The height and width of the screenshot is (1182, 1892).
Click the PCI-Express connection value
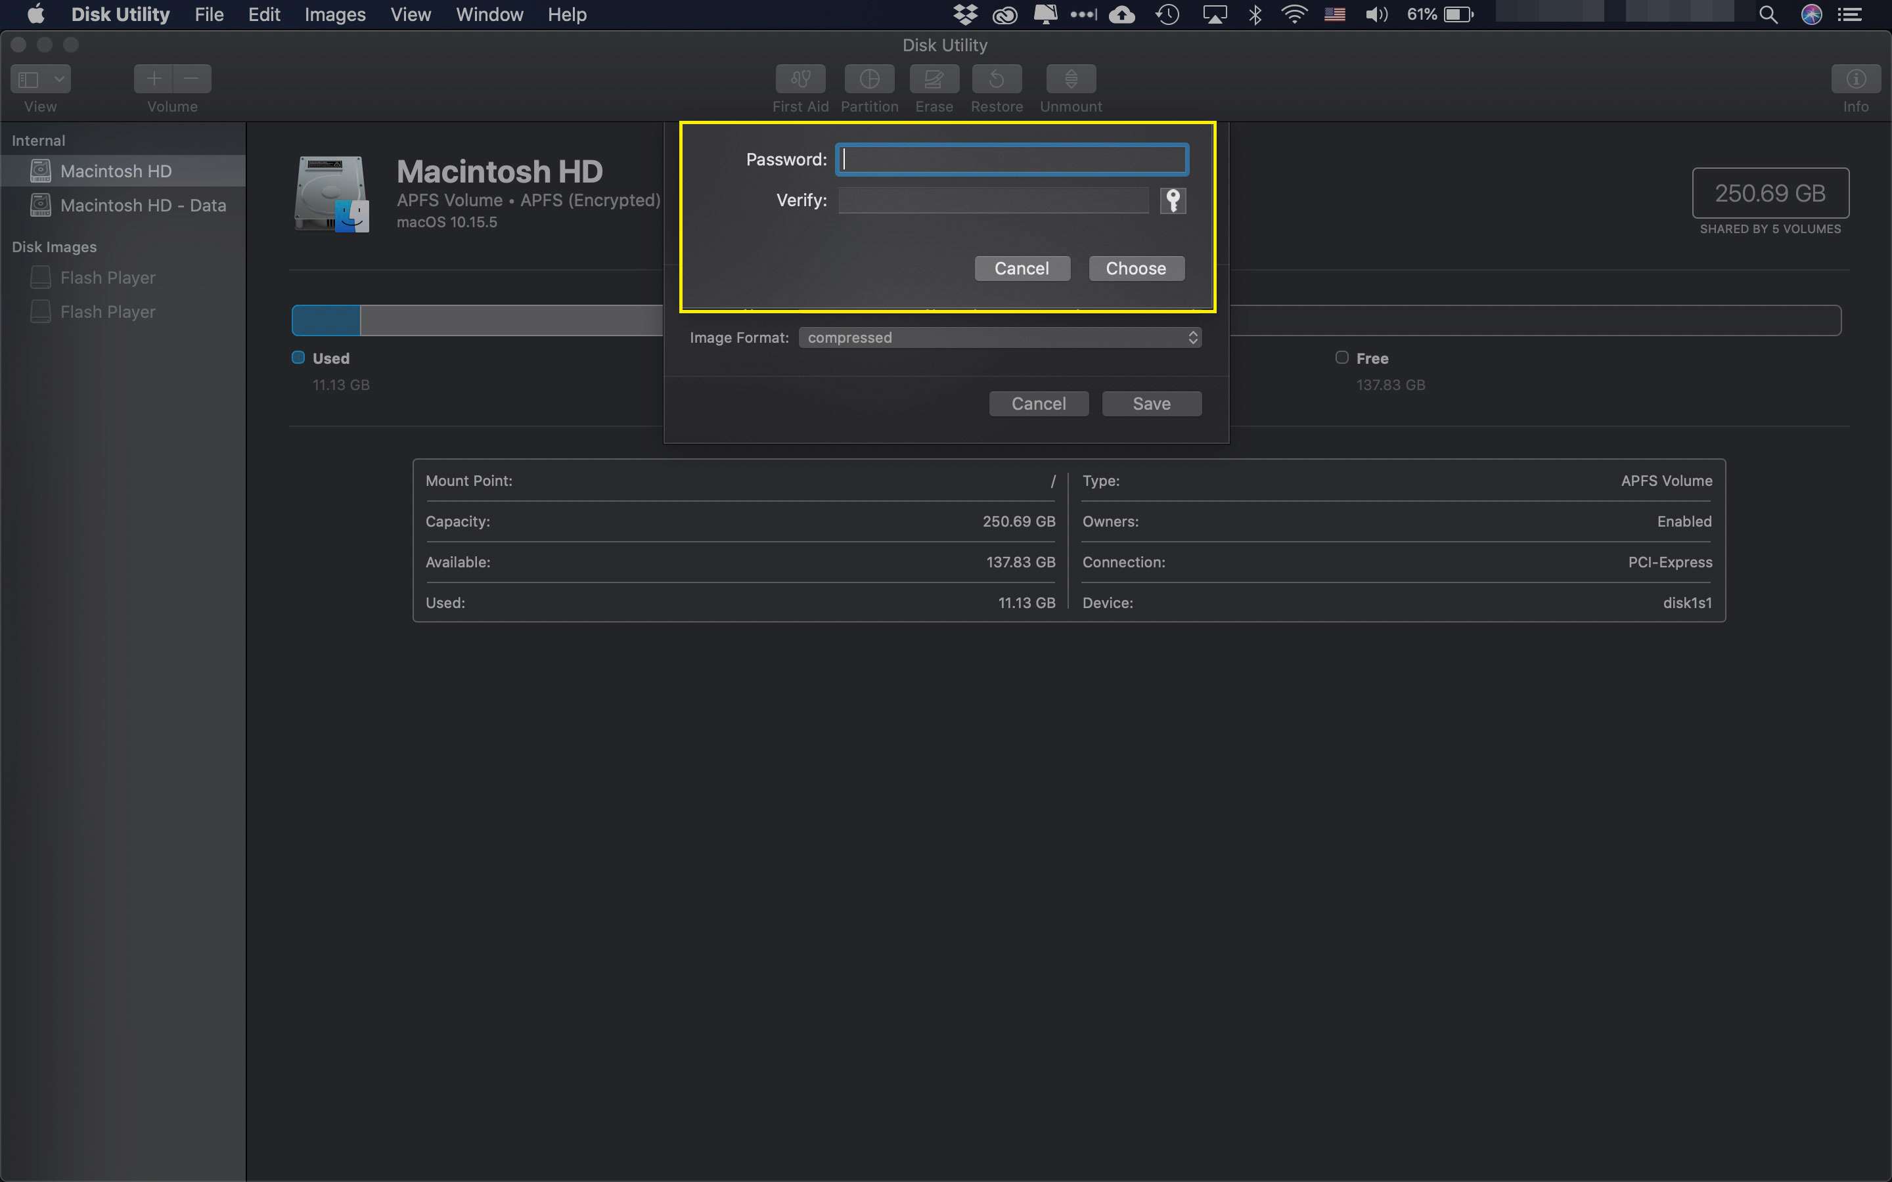coord(1670,562)
